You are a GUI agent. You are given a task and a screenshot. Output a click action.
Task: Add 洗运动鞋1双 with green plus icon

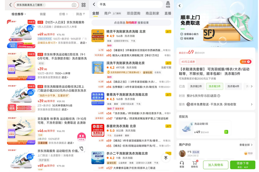(x=226, y=132)
